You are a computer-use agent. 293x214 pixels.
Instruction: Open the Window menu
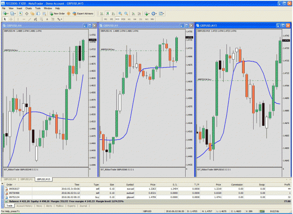click(48, 8)
